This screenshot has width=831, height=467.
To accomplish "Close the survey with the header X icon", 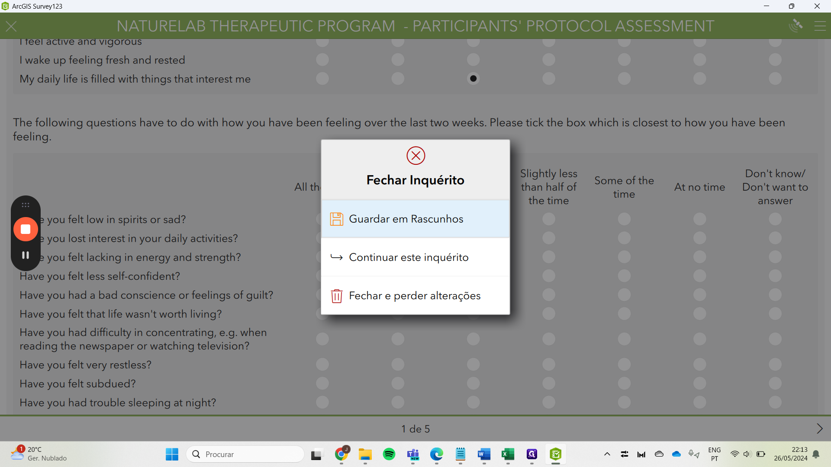I will point(12,26).
